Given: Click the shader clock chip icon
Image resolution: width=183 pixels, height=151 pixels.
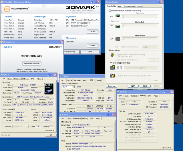Looking at the screenshot, I should [118, 26].
